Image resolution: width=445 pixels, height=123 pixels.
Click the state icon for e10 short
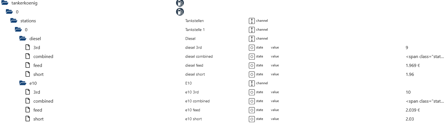[252, 119]
